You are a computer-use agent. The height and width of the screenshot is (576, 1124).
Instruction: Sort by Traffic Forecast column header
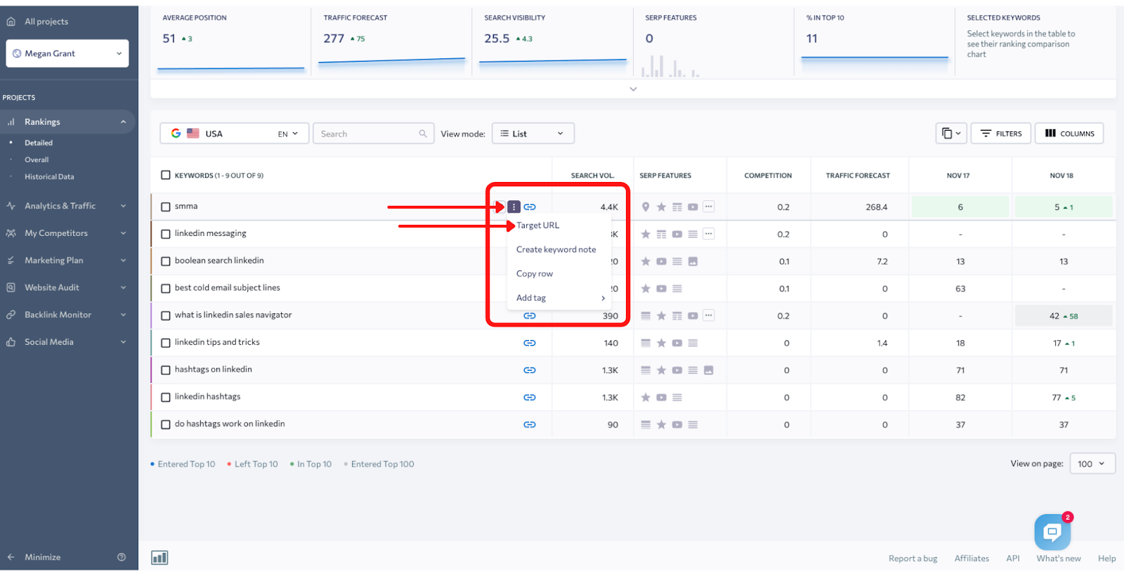coord(858,176)
